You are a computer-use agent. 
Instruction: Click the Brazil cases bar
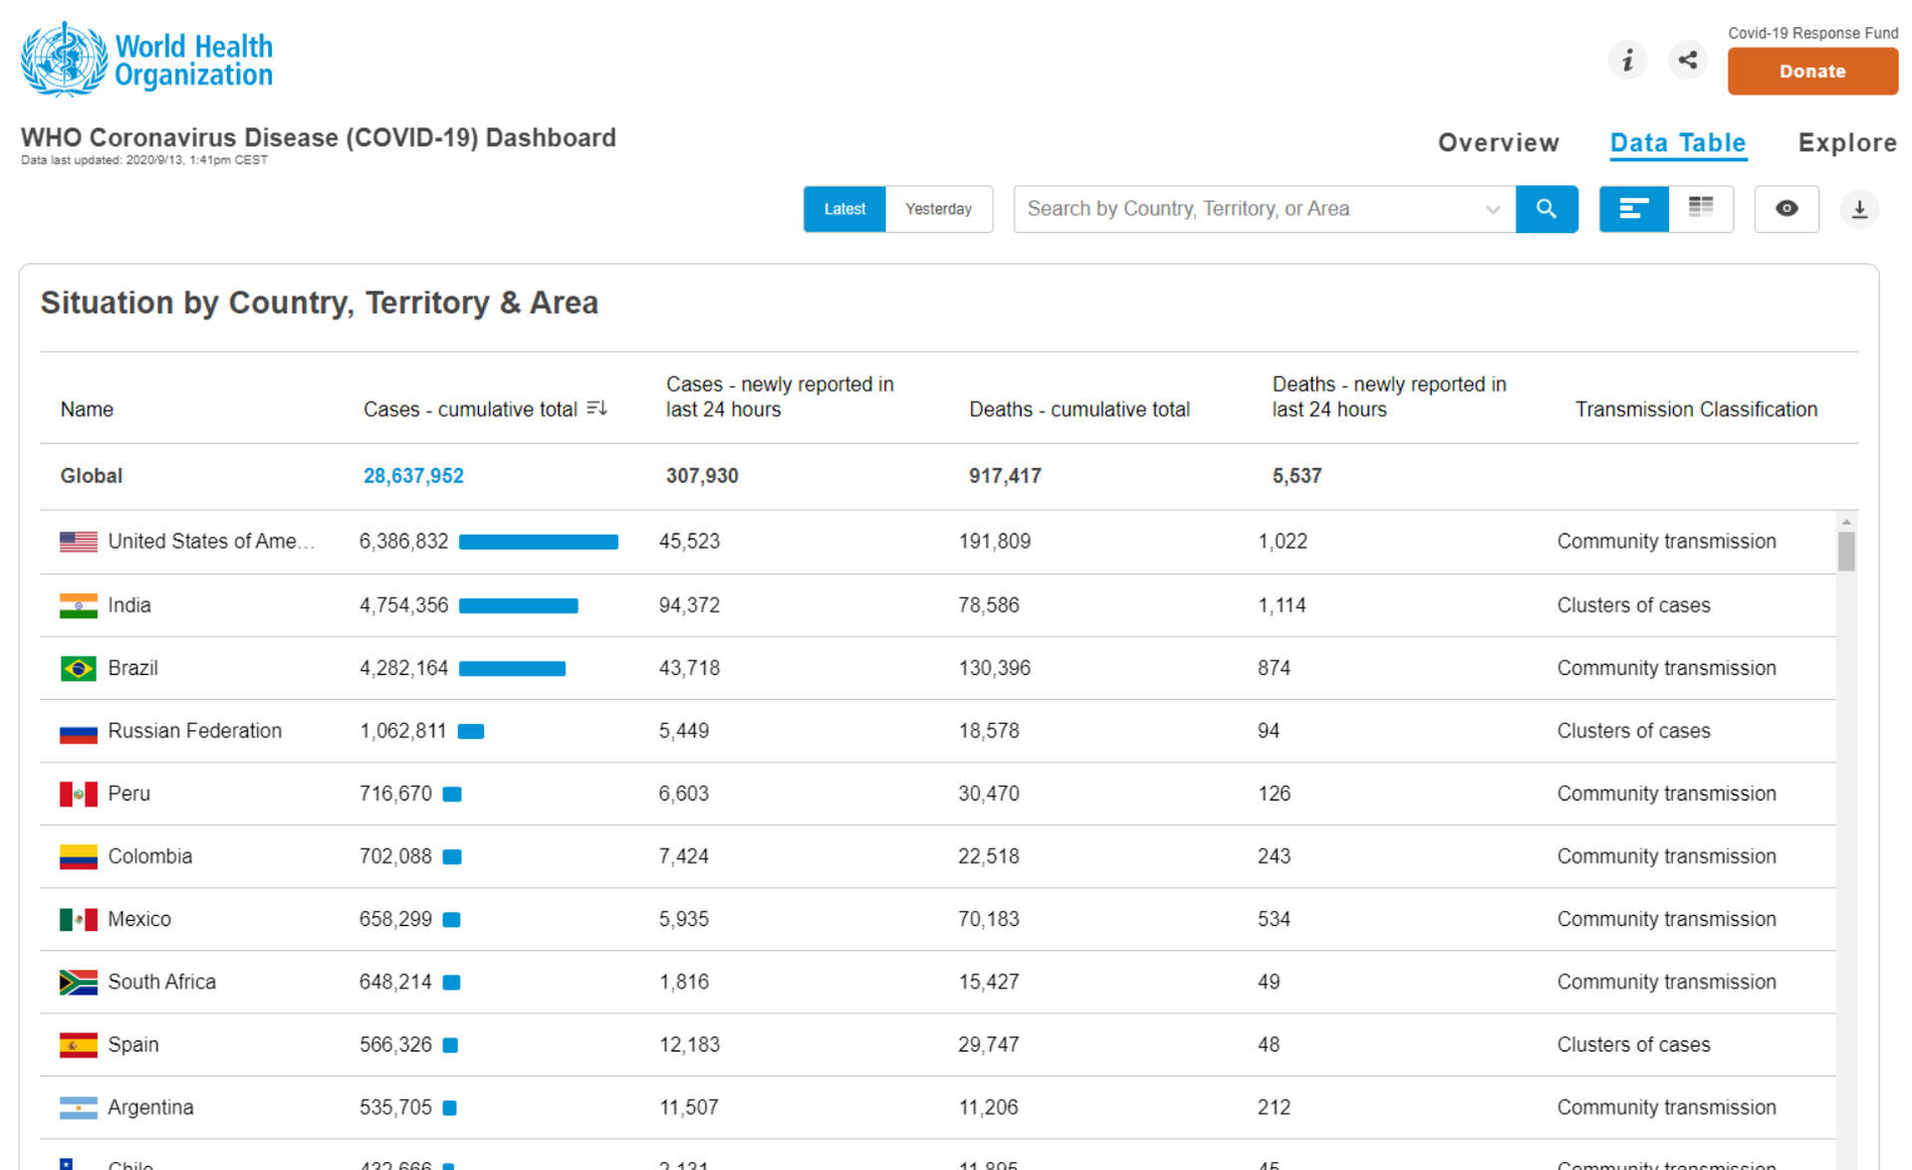coord(513,668)
